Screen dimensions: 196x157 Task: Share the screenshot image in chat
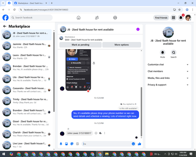pyautogui.click(x=94, y=63)
